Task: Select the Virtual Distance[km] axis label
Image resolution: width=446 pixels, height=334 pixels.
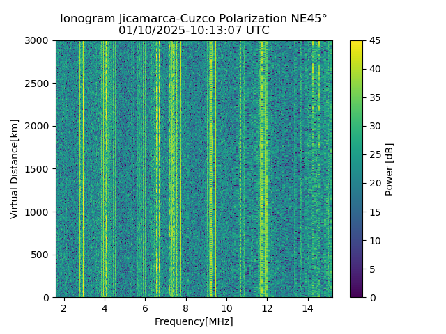Action: [x=14, y=169]
